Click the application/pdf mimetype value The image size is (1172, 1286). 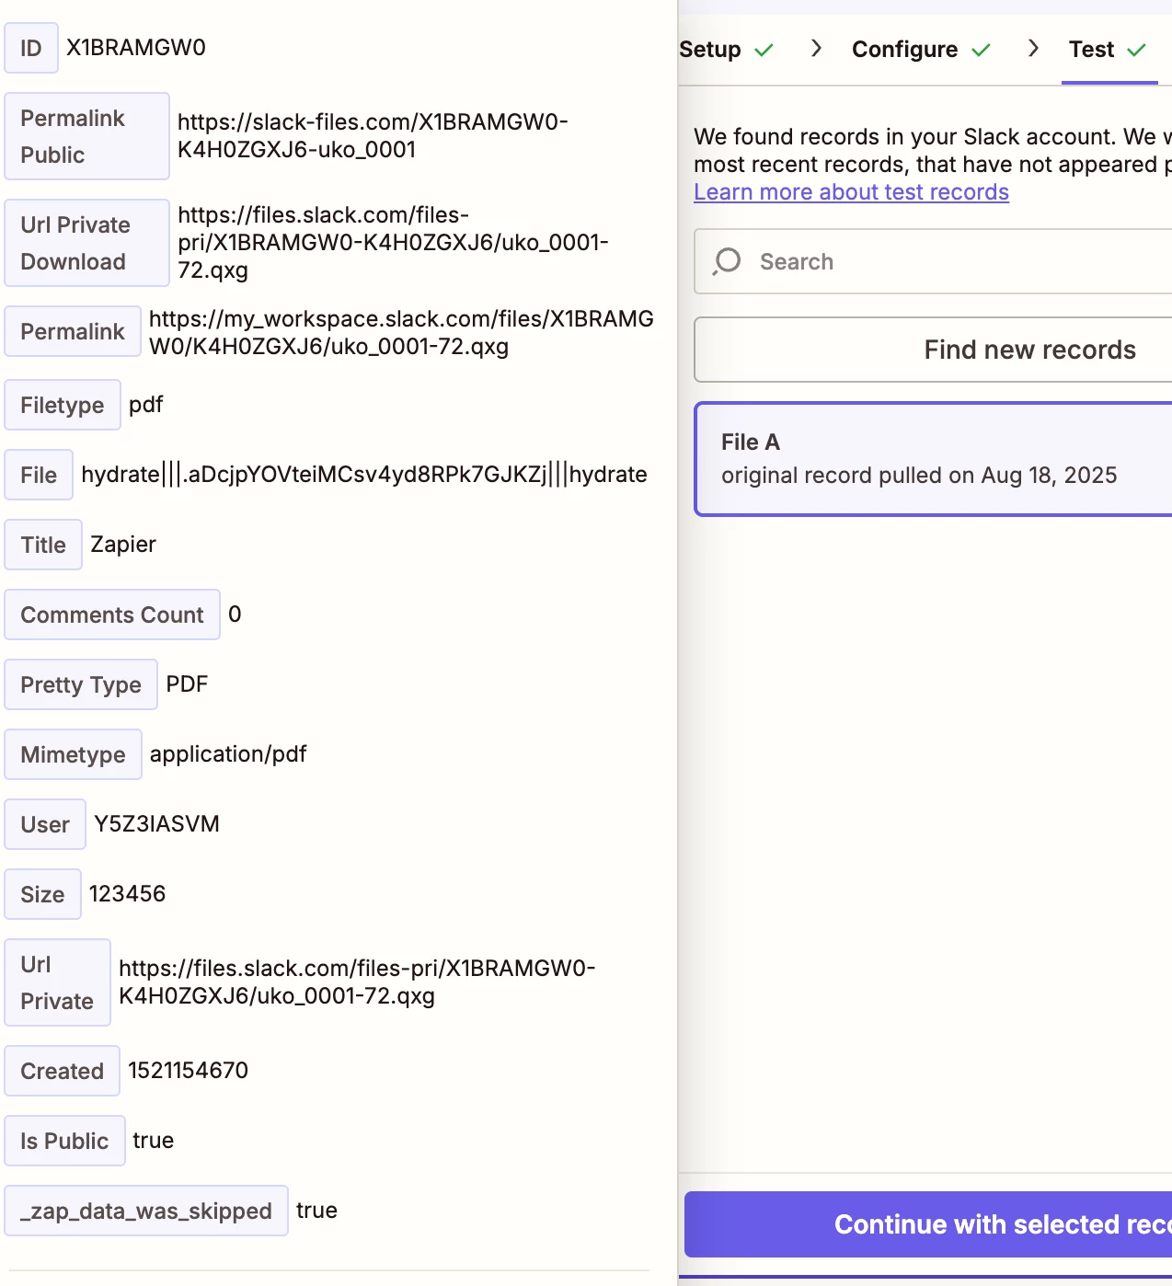click(x=228, y=754)
